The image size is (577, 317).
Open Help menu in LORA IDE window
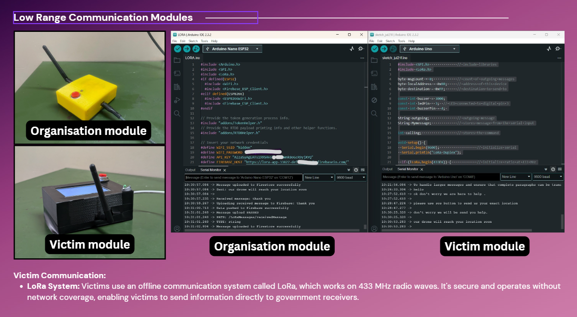tap(214, 41)
